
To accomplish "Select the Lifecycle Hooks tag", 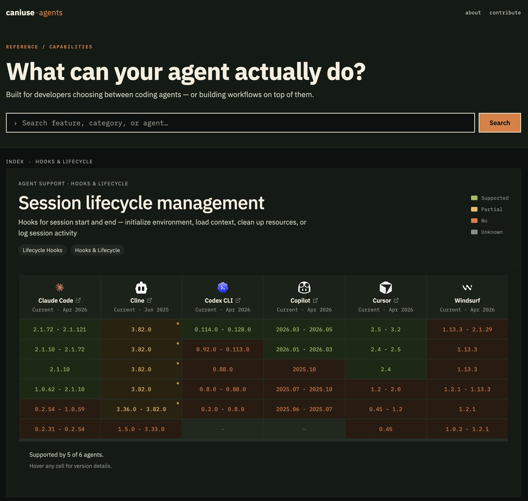I will [x=43, y=250].
